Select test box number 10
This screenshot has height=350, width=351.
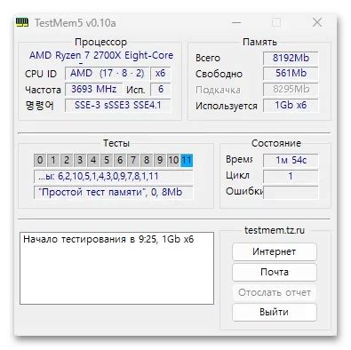pyautogui.click(x=173, y=160)
